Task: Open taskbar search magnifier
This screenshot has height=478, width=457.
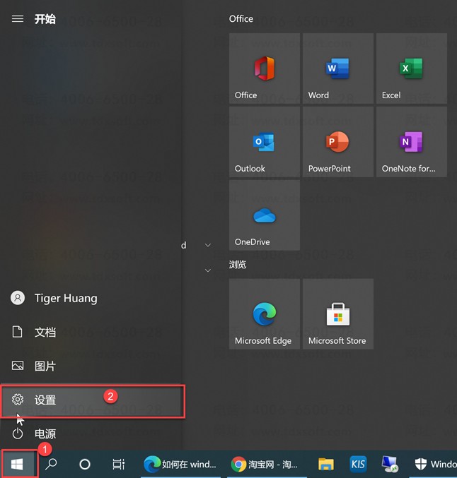Action: coord(51,465)
